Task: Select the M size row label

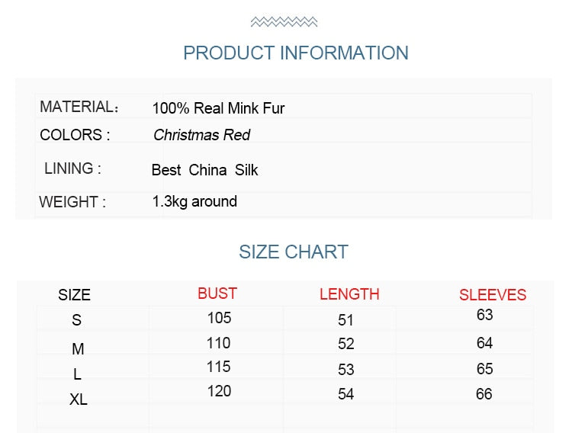Action: [78, 349]
